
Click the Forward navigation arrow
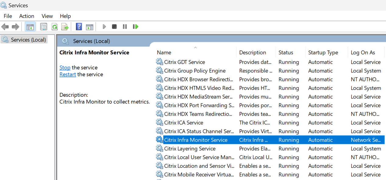(15, 26)
